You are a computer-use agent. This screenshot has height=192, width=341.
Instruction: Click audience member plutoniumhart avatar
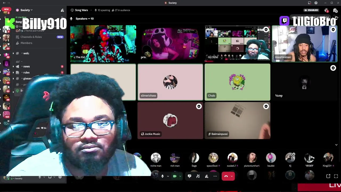[x=251, y=158]
